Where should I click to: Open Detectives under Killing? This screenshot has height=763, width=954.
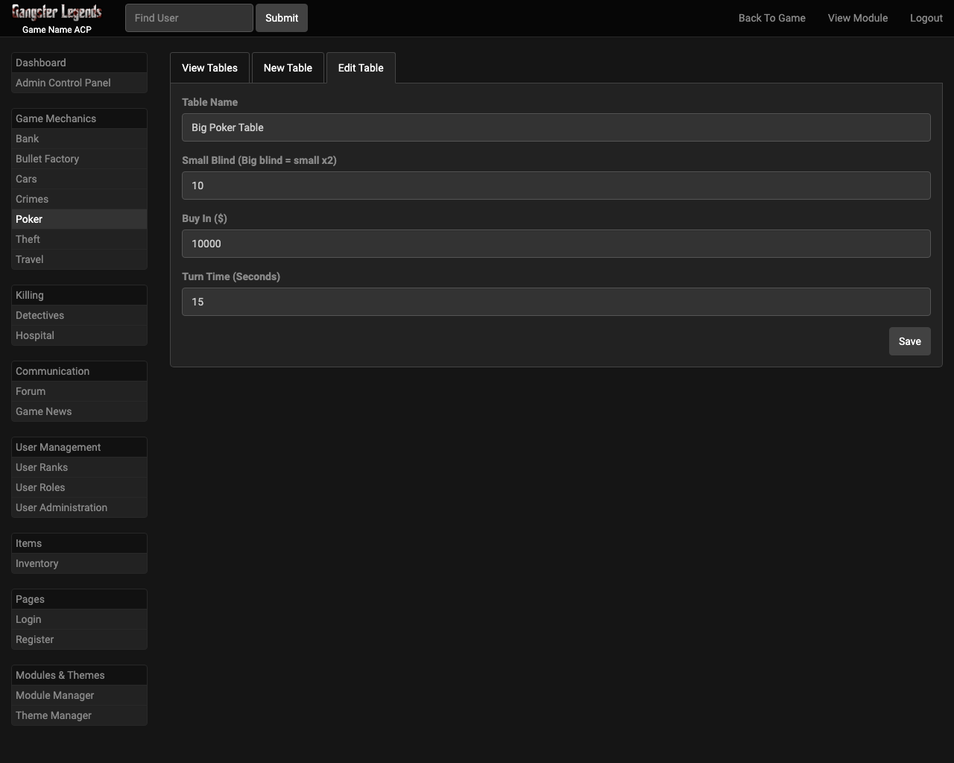(x=79, y=315)
